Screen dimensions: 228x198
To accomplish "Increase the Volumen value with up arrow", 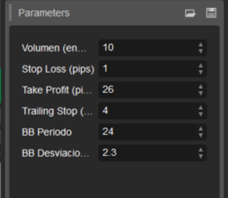I will [x=201, y=45].
